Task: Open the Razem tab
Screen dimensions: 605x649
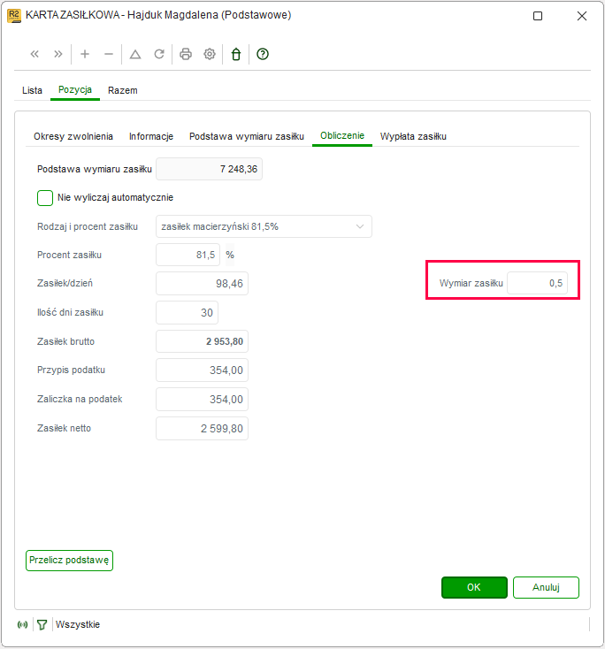Action: tap(123, 90)
